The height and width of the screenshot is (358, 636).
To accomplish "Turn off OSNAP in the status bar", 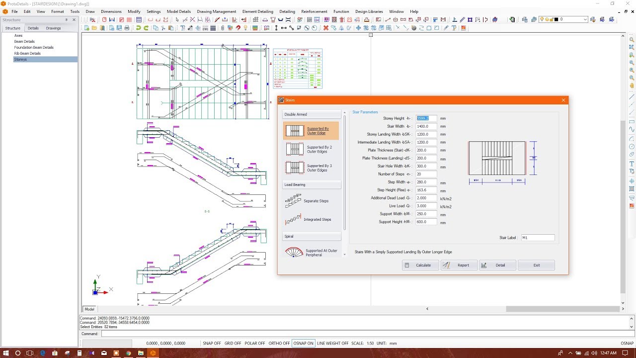I will (x=303, y=343).
